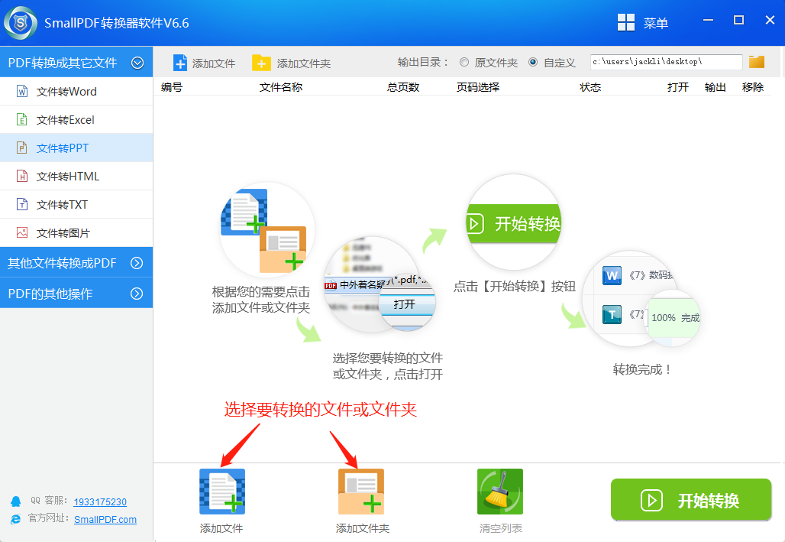This screenshot has width=785, height=542.
Task: Click the 添加文件 toolbar button
Action: pyautogui.click(x=204, y=63)
